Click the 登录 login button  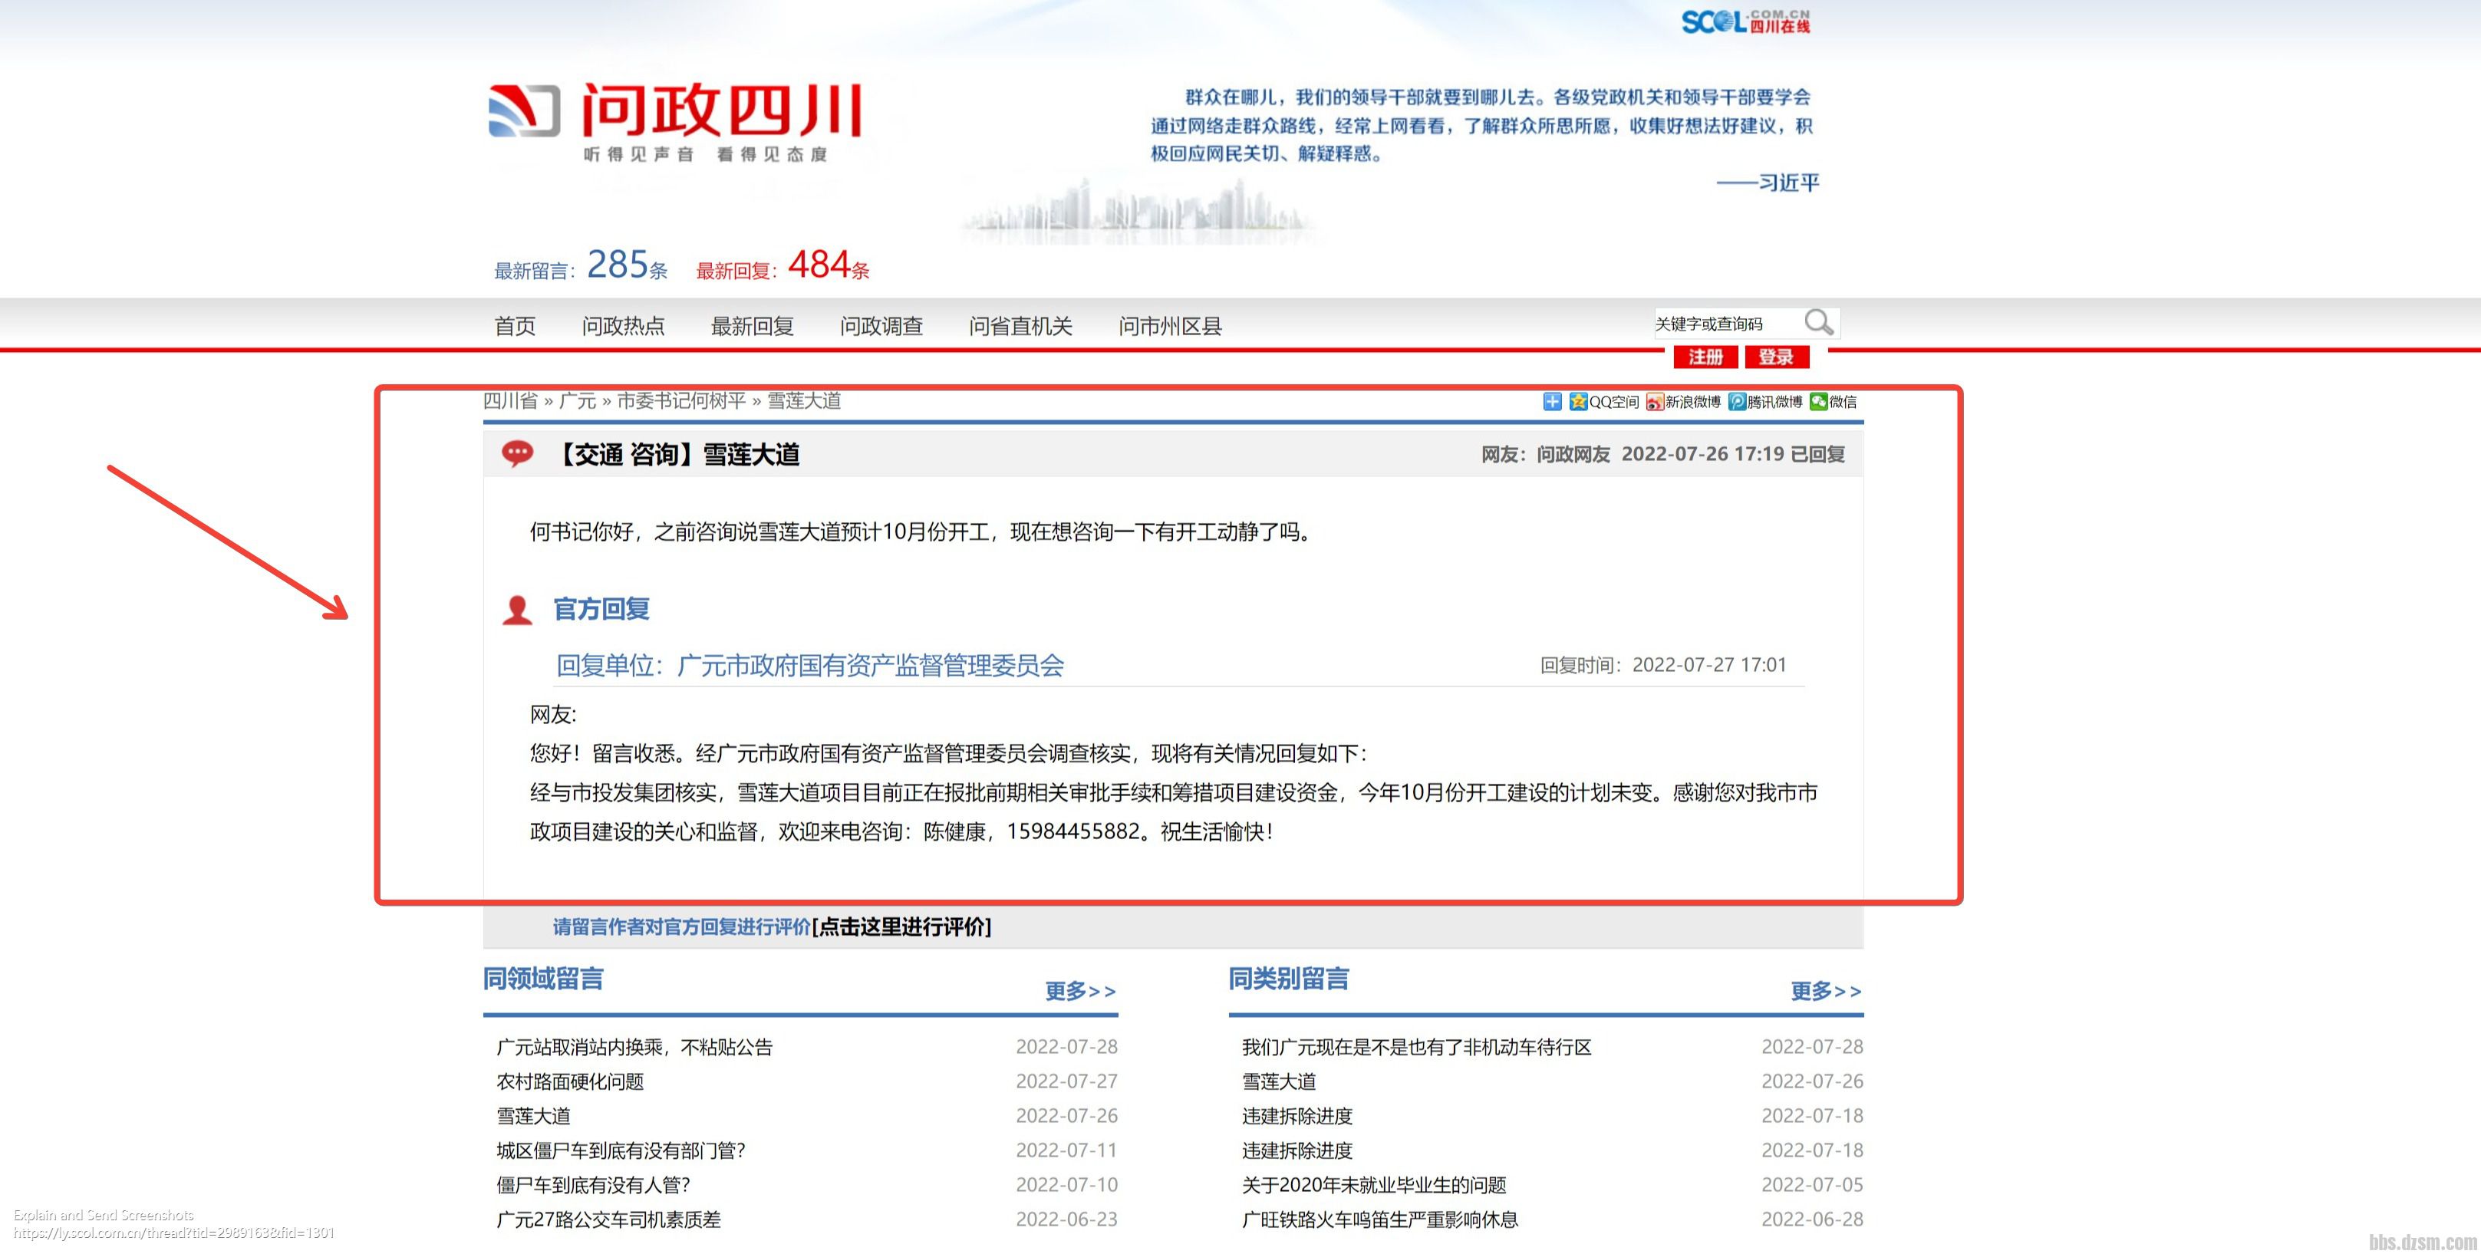tap(1776, 357)
